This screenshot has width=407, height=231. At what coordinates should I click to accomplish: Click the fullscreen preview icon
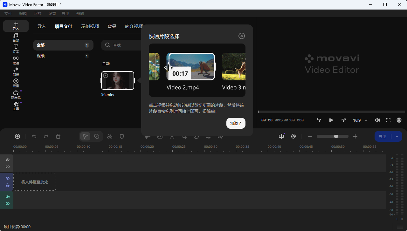pos(388,120)
